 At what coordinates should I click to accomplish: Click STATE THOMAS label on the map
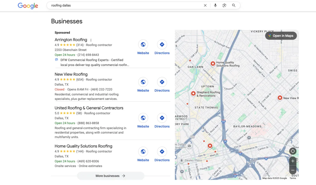[x=206, y=107]
